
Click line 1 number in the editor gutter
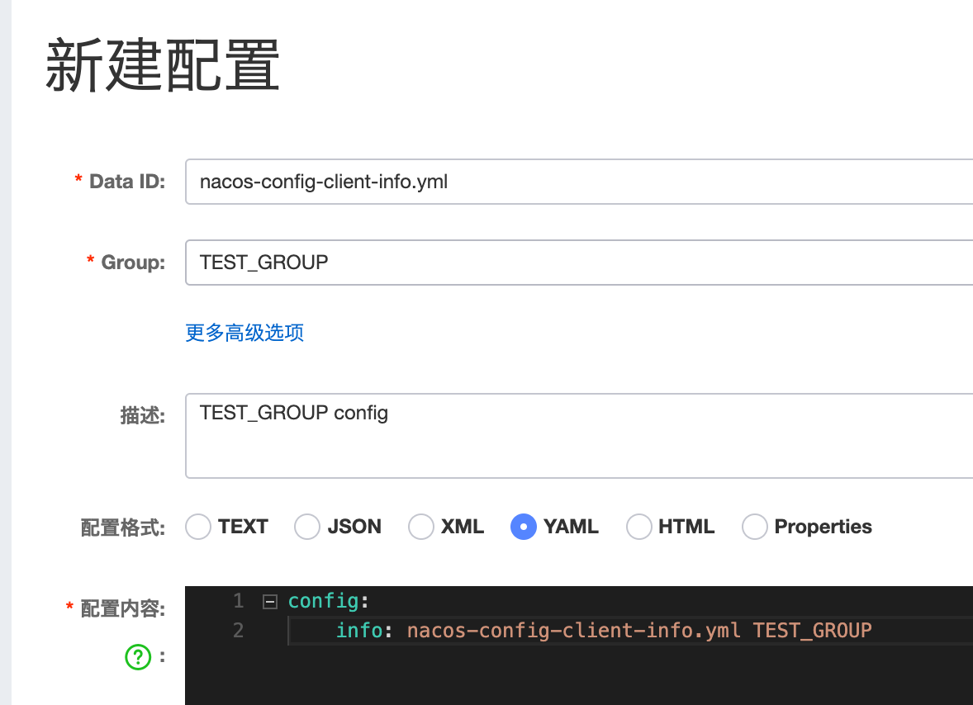[x=238, y=600]
